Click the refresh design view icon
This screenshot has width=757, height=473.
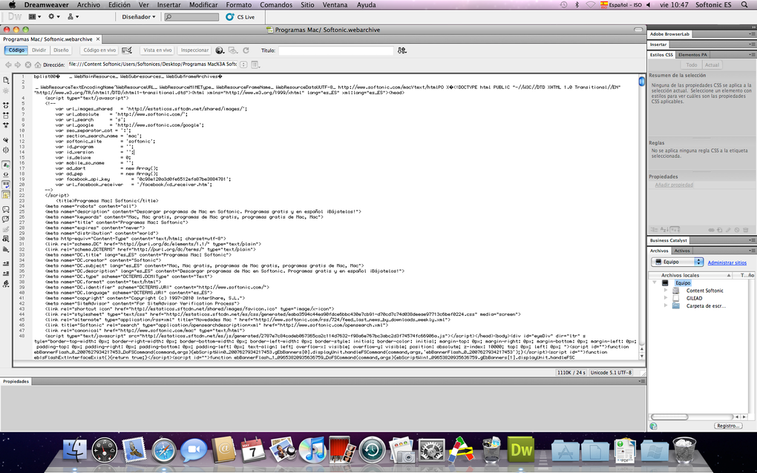pos(246,50)
